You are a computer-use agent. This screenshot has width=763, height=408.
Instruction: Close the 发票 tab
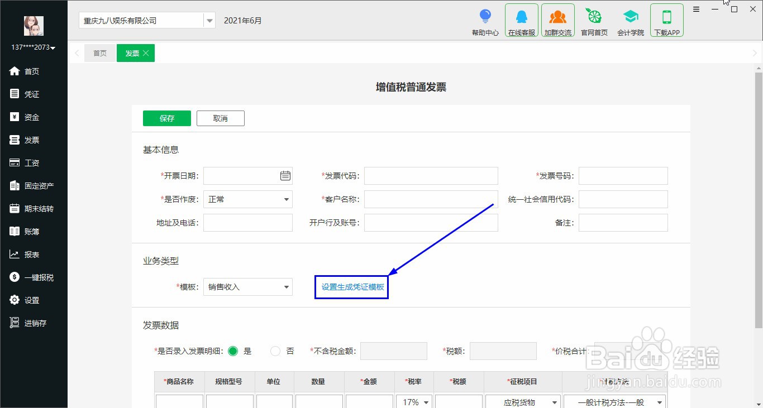(x=147, y=53)
